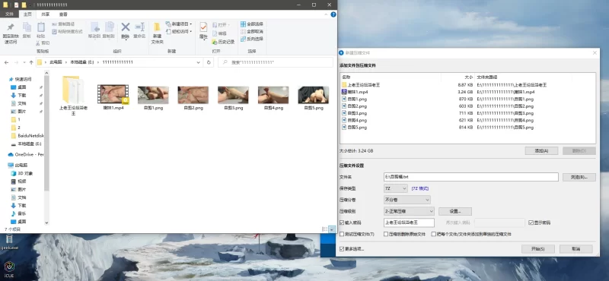Click the 重命名 icon in the ribbon
609x281 pixels.
(x=139, y=27)
